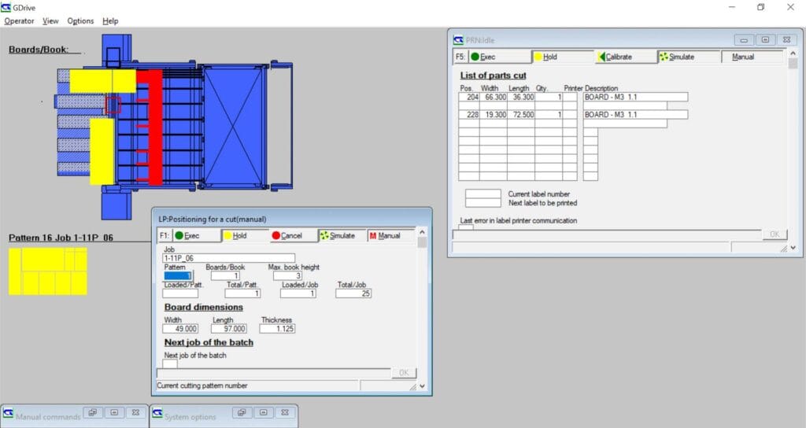
Task: Open the Options menu
Action: (80, 21)
